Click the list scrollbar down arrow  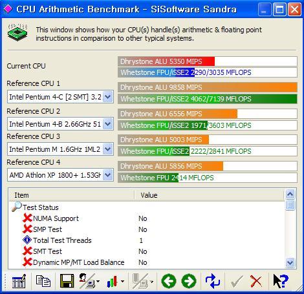point(290,262)
